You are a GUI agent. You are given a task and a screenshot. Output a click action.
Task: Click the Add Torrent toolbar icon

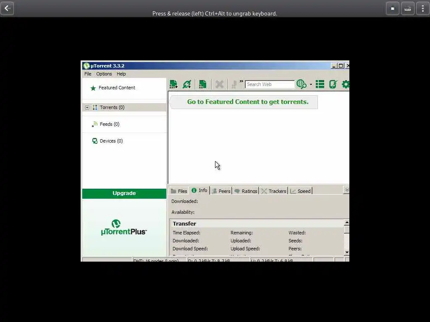coord(173,84)
